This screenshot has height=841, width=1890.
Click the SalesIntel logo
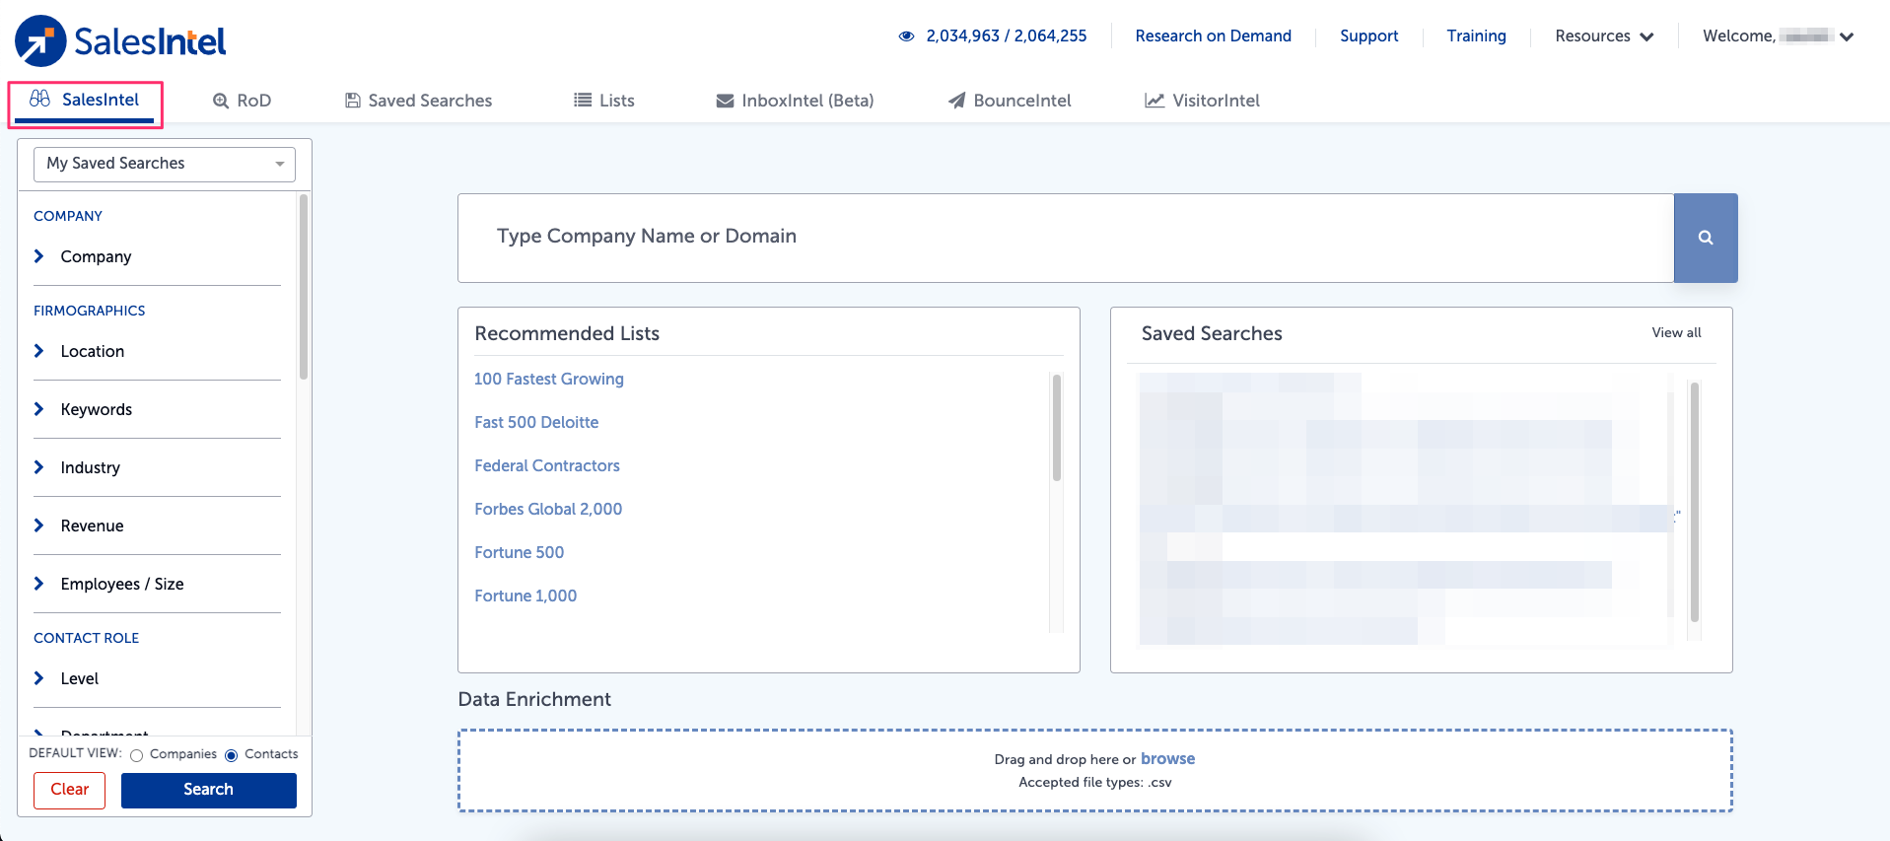pyautogui.click(x=120, y=40)
